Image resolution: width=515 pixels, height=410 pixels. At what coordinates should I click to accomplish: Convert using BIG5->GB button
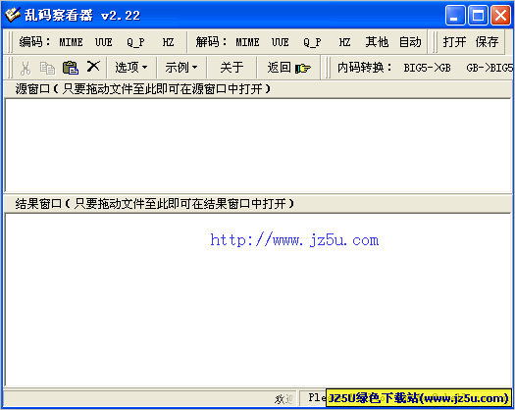coord(427,68)
